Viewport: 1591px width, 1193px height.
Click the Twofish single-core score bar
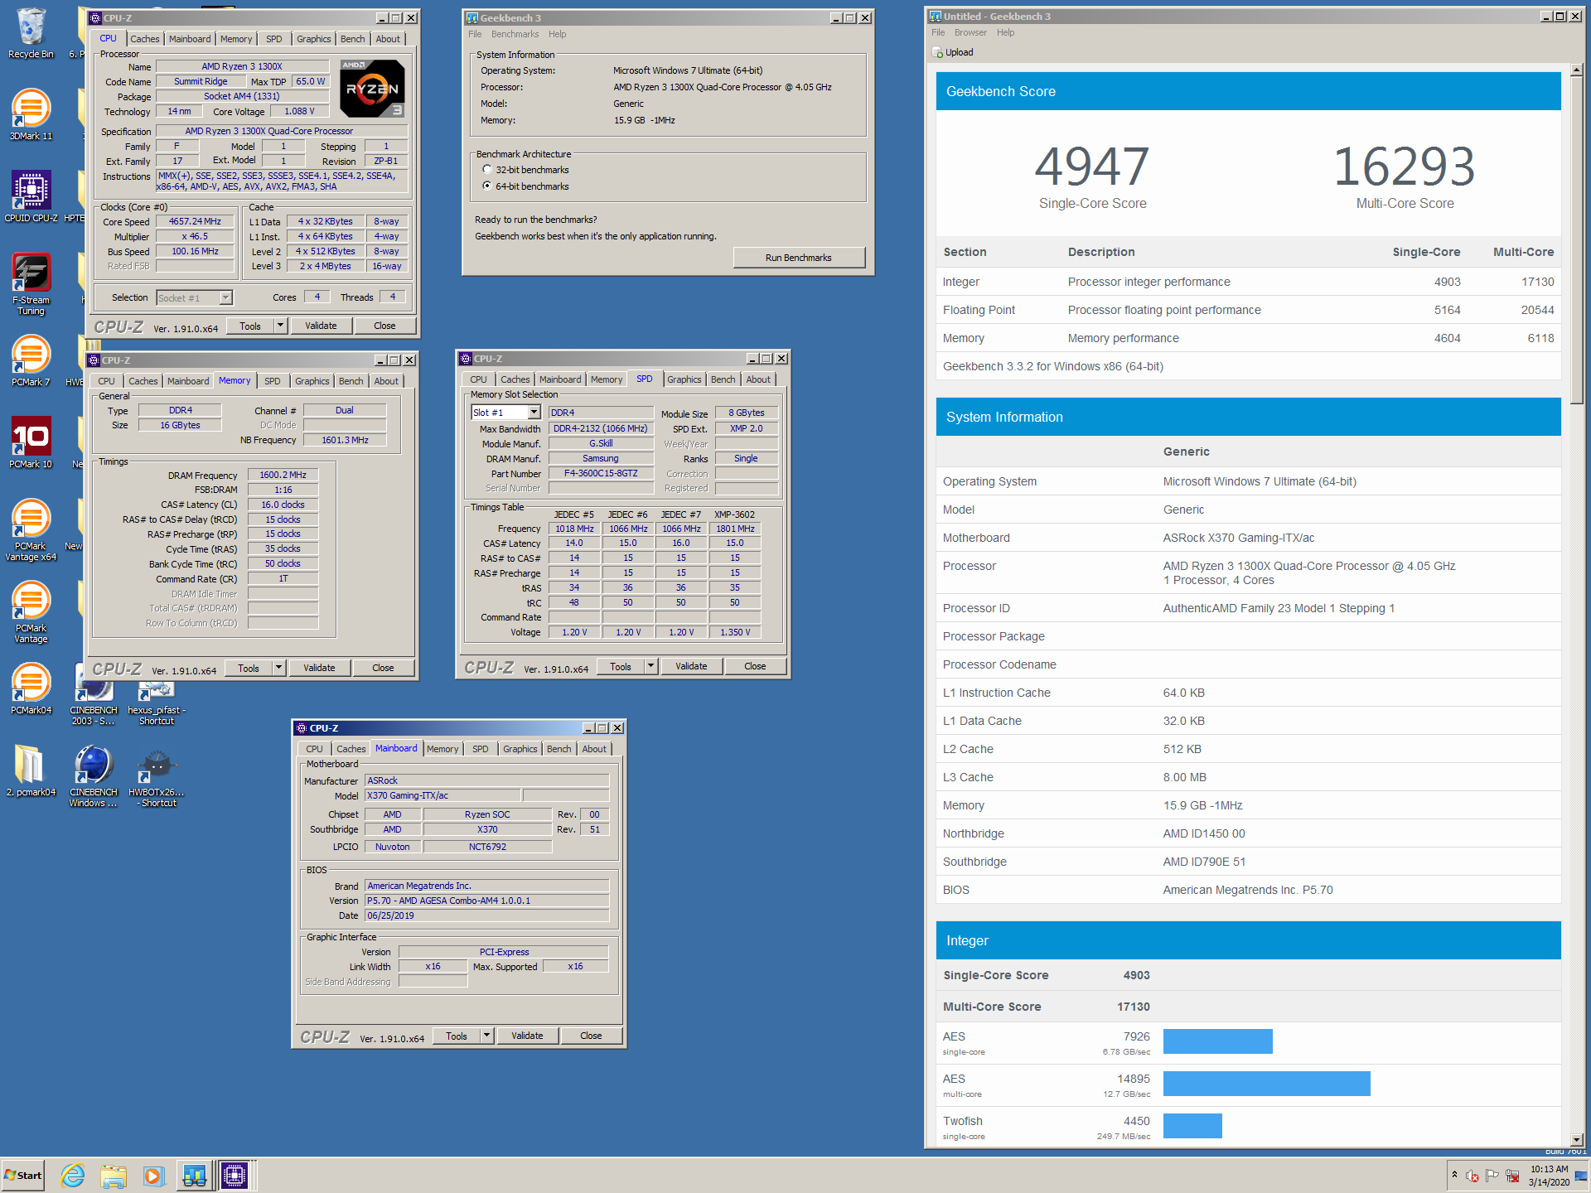pos(1192,1126)
